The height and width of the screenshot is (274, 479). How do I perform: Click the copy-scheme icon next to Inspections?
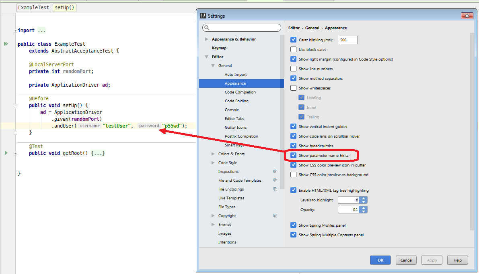275,171
